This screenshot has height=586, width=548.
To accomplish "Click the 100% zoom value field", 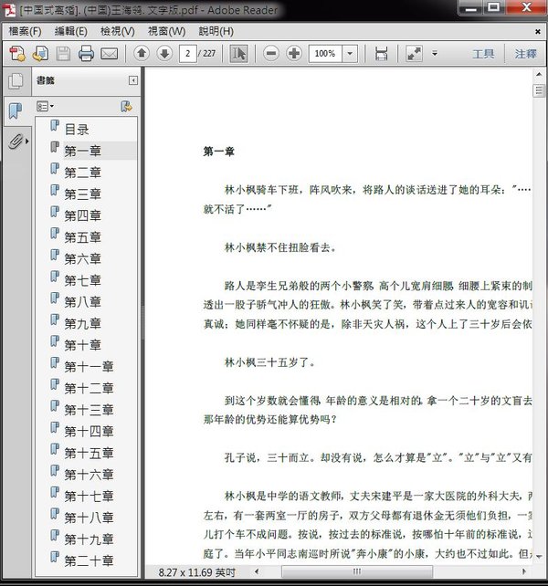I will (325, 54).
